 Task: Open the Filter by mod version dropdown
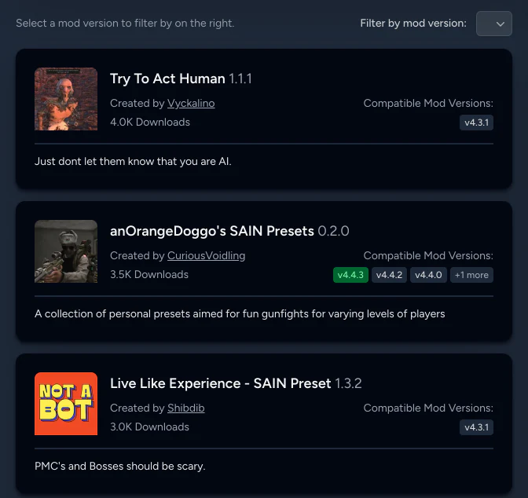pos(493,24)
